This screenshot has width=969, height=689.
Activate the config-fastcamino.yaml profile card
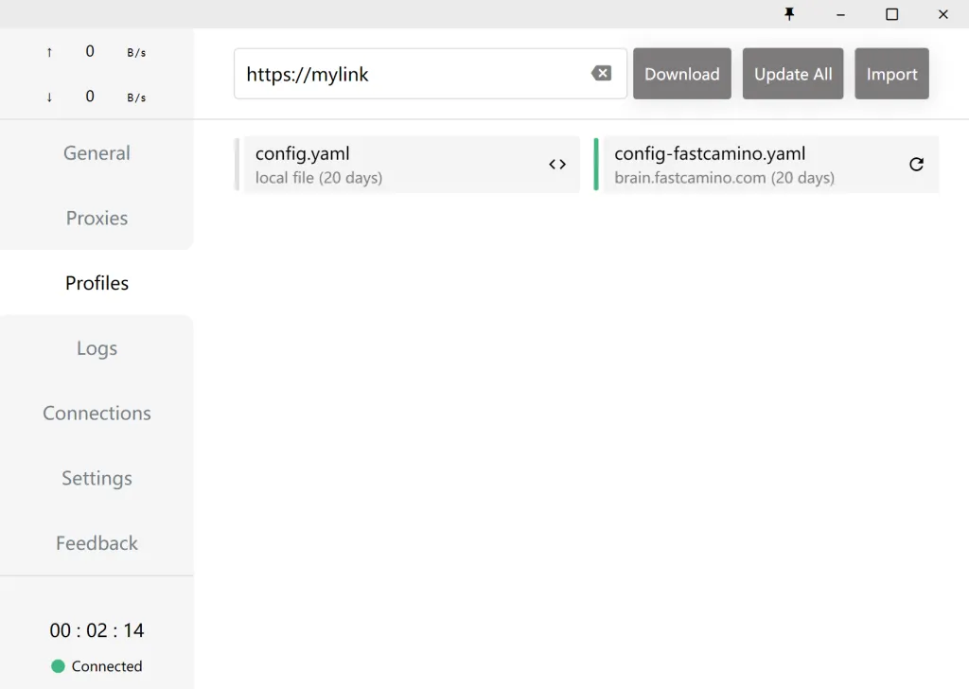coord(748,165)
